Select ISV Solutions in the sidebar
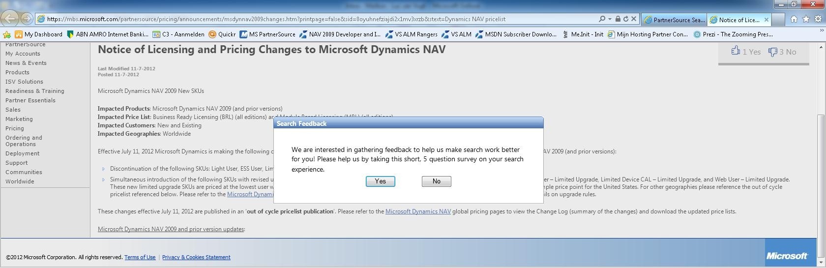 point(24,82)
